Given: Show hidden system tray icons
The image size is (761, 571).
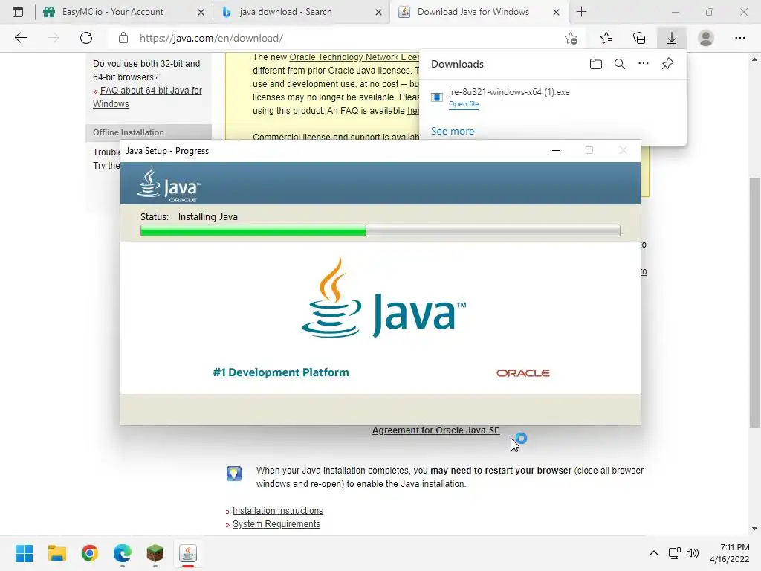Looking at the screenshot, I should [654, 553].
